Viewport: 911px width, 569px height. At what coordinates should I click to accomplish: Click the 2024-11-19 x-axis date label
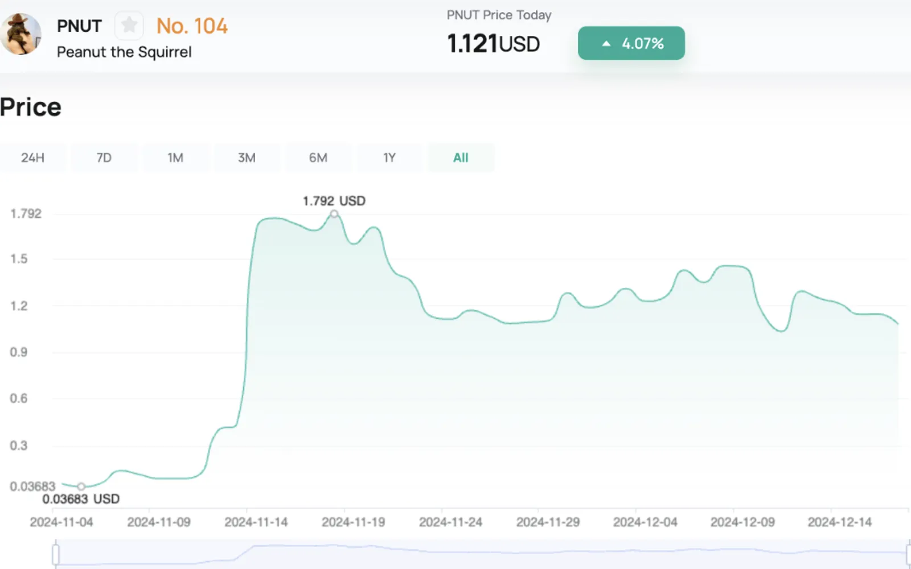[x=354, y=522]
